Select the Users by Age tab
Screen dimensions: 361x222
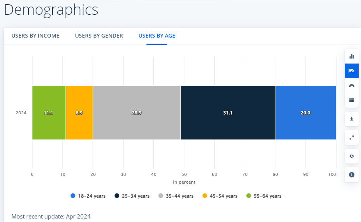(x=157, y=36)
